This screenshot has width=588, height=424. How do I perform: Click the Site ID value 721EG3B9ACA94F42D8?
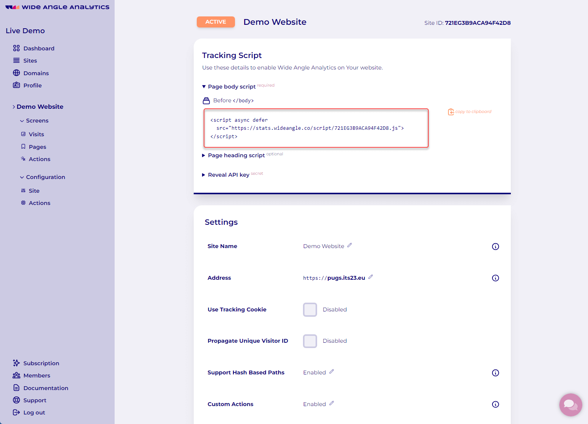(x=478, y=23)
